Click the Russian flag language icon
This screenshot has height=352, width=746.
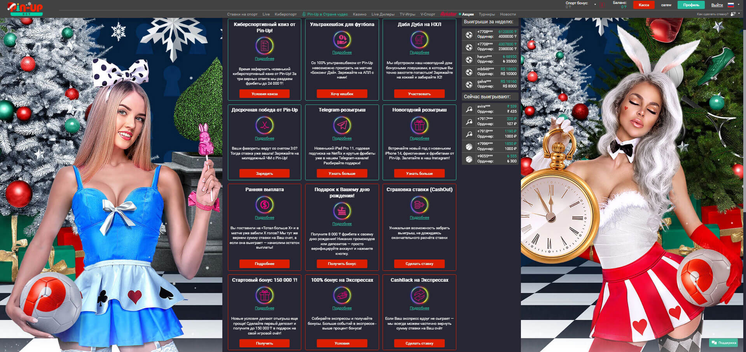[x=730, y=5]
